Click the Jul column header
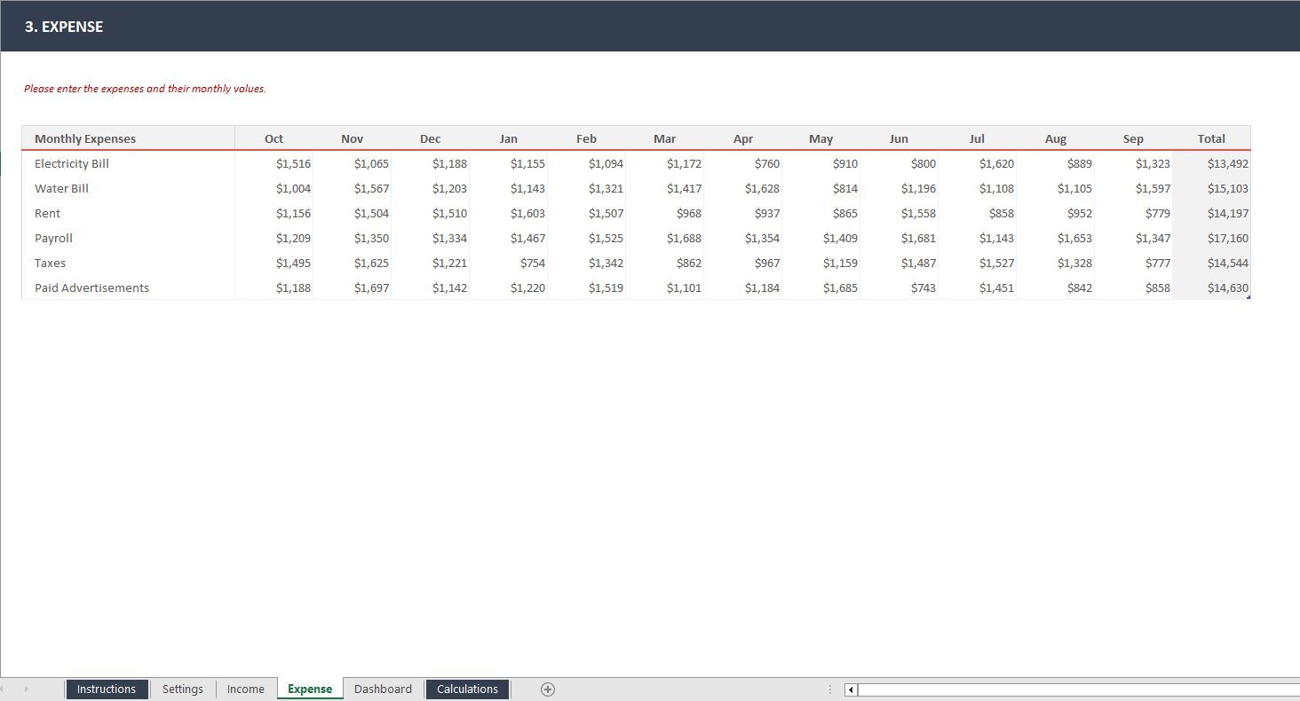The width and height of the screenshot is (1300, 701). (x=978, y=138)
